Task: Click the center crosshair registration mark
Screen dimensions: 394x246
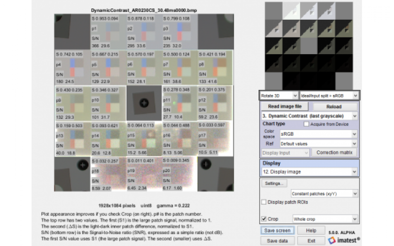Action: (144, 103)
